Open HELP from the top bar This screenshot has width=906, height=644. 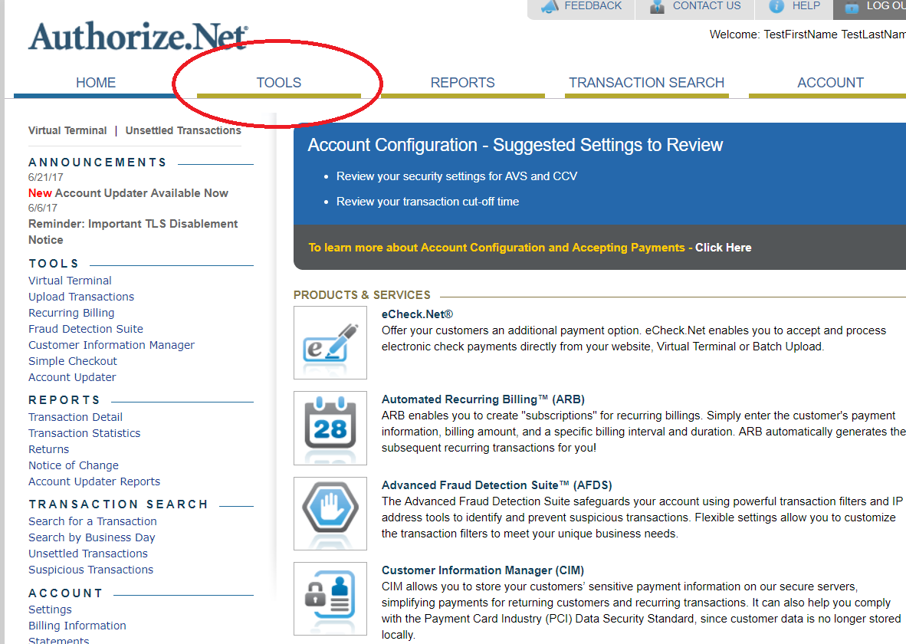pos(806,6)
